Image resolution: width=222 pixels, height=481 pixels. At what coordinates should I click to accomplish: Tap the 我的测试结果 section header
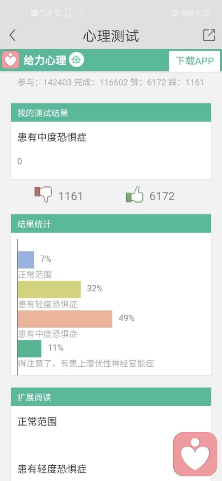pyautogui.click(x=111, y=112)
